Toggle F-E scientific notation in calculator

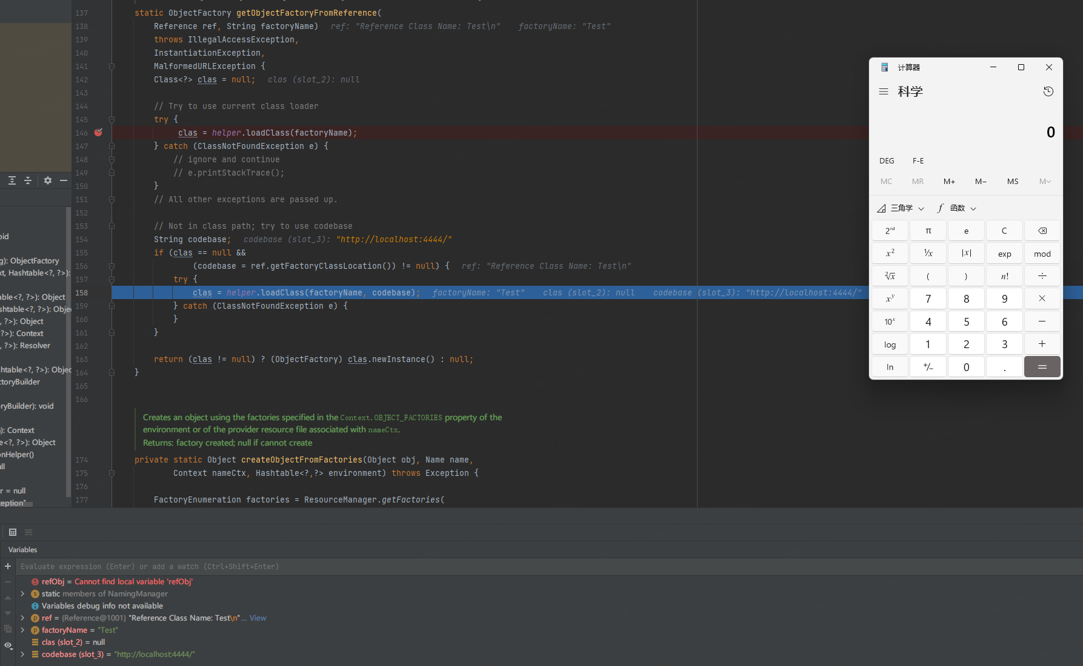click(918, 160)
